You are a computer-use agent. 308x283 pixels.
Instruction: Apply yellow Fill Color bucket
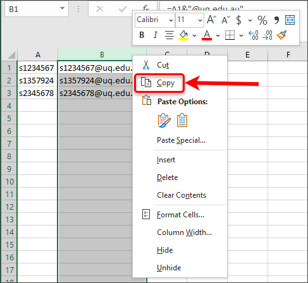pyautogui.click(x=183, y=35)
